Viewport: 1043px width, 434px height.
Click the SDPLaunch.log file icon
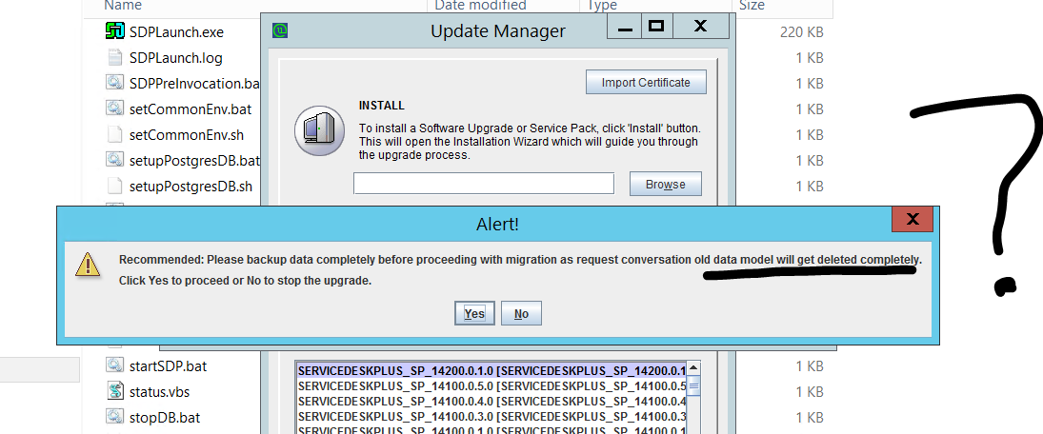click(115, 57)
